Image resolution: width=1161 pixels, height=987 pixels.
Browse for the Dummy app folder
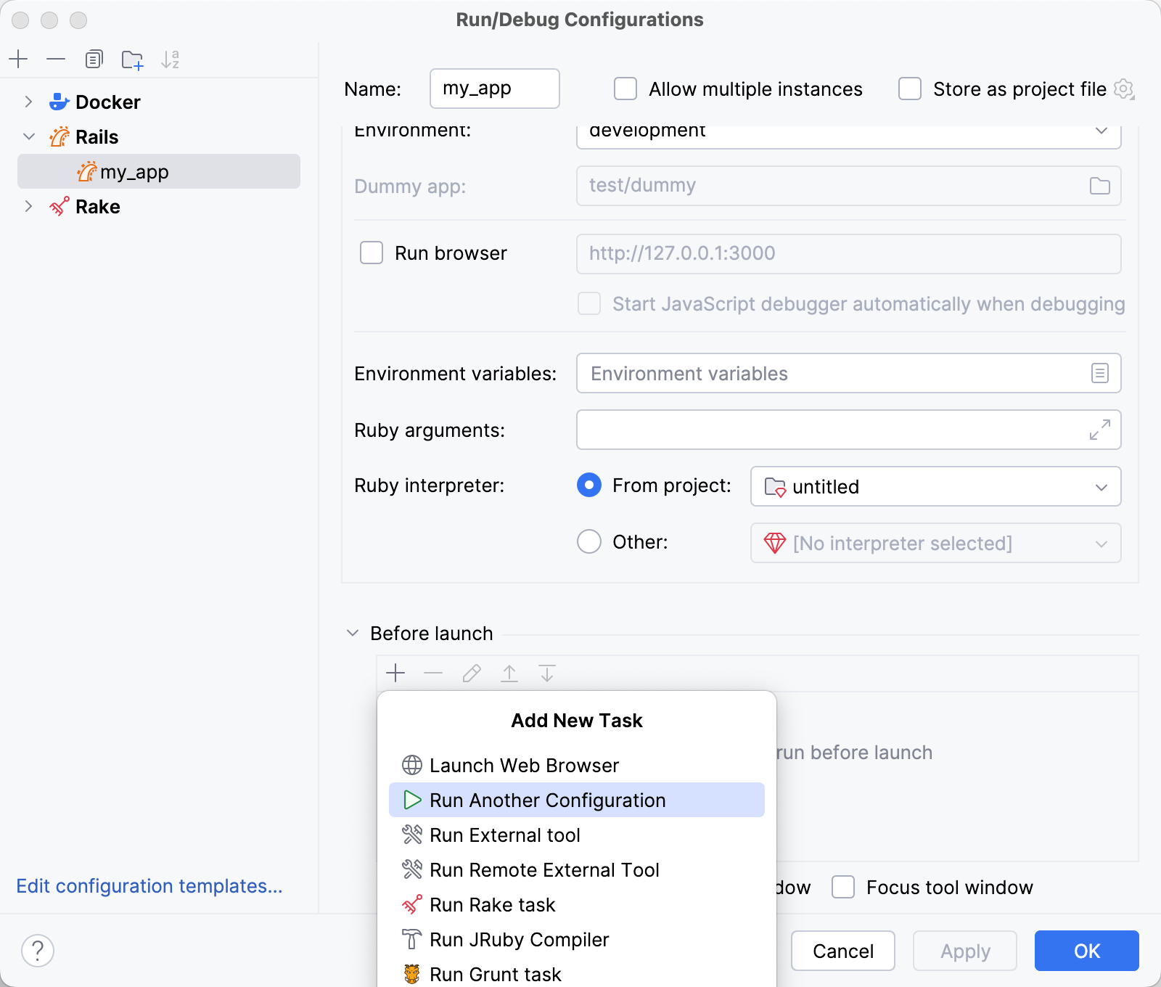[1099, 186]
